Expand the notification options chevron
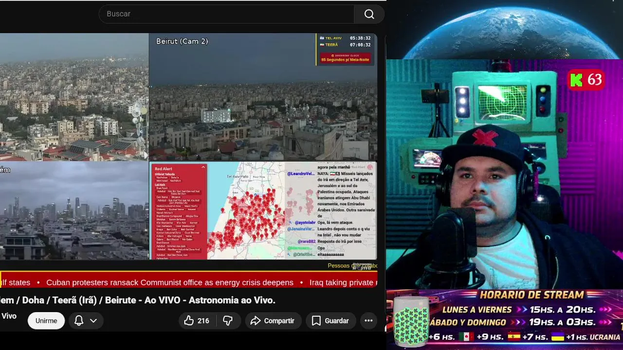 pyautogui.click(x=93, y=321)
